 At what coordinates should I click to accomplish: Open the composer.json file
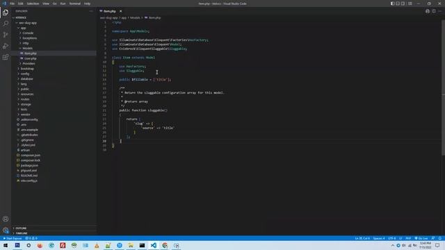point(31,156)
